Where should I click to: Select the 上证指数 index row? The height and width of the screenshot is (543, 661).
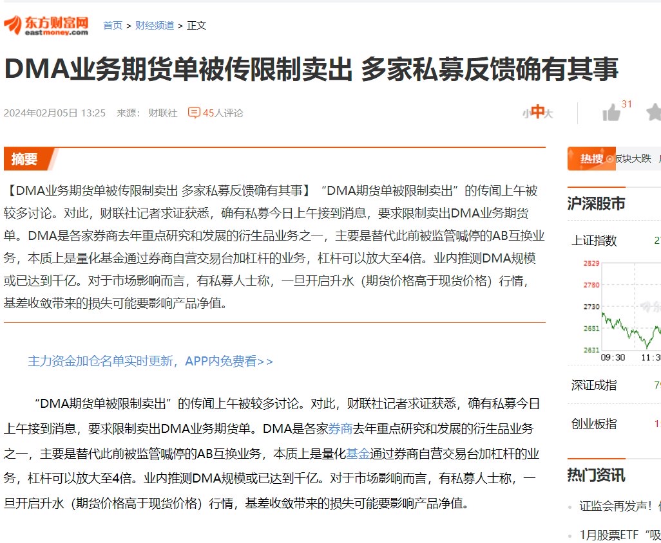[614, 241]
